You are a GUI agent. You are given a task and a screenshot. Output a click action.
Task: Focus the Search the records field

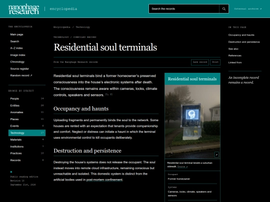coord(184,9)
